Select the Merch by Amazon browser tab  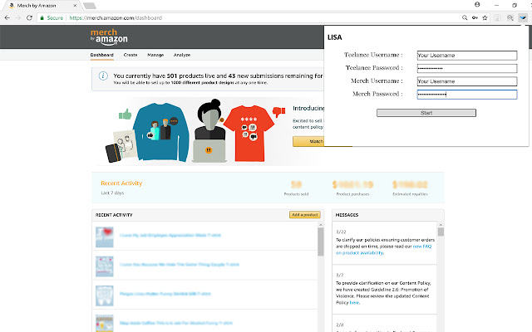click(x=41, y=6)
